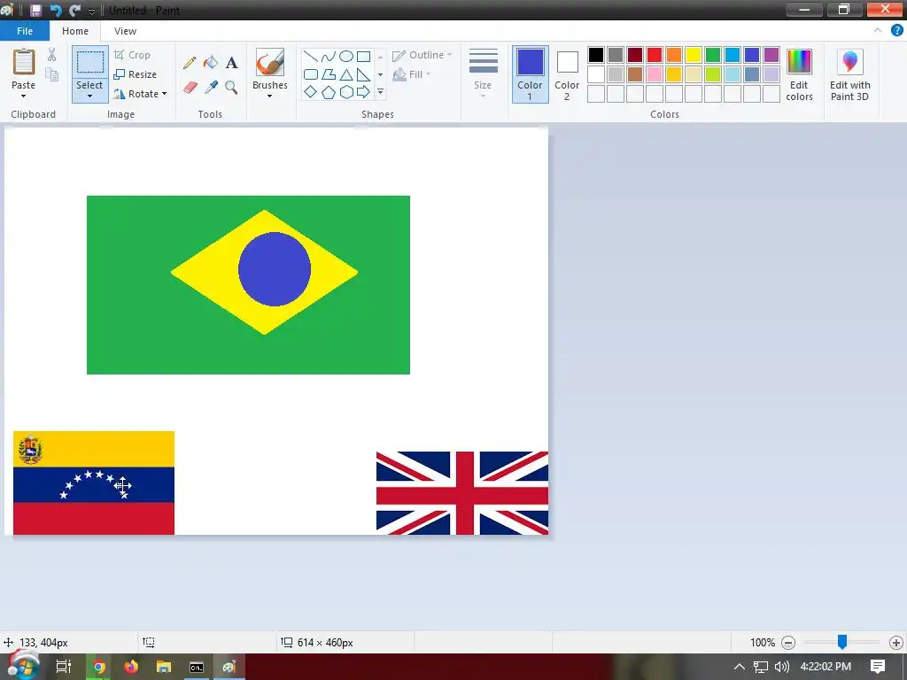Screen dimensions: 907x680
Task: Switch to the View tab
Action: tap(125, 31)
